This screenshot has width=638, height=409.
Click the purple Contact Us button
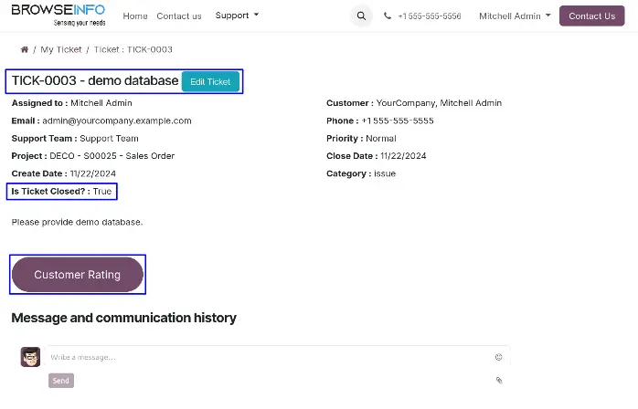(591, 16)
